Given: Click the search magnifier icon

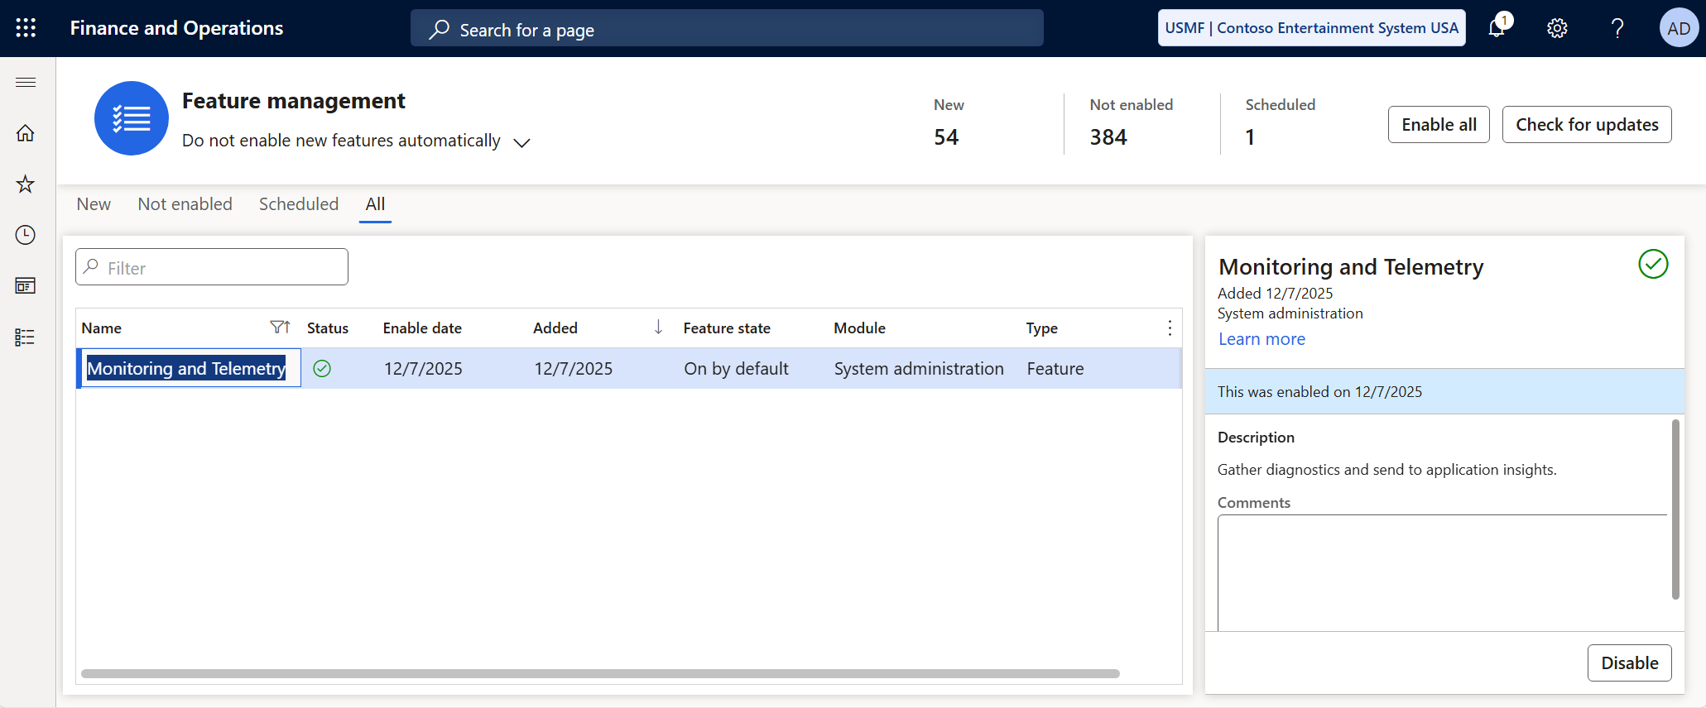Looking at the screenshot, I should click(x=439, y=30).
